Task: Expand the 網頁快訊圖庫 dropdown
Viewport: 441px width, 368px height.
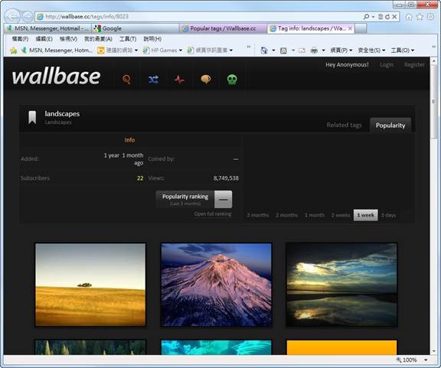Action: point(231,50)
